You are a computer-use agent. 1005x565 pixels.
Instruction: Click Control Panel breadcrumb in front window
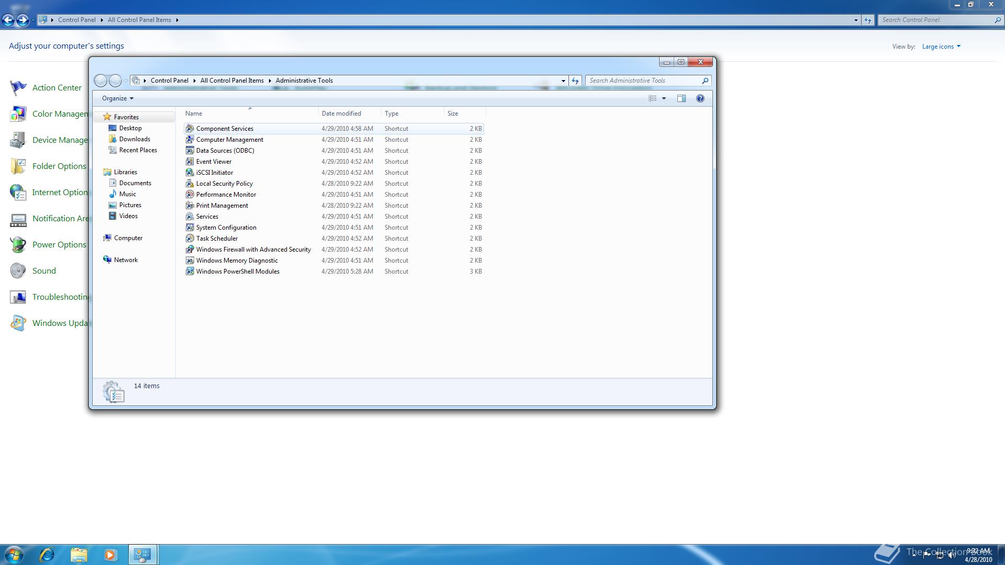click(170, 81)
